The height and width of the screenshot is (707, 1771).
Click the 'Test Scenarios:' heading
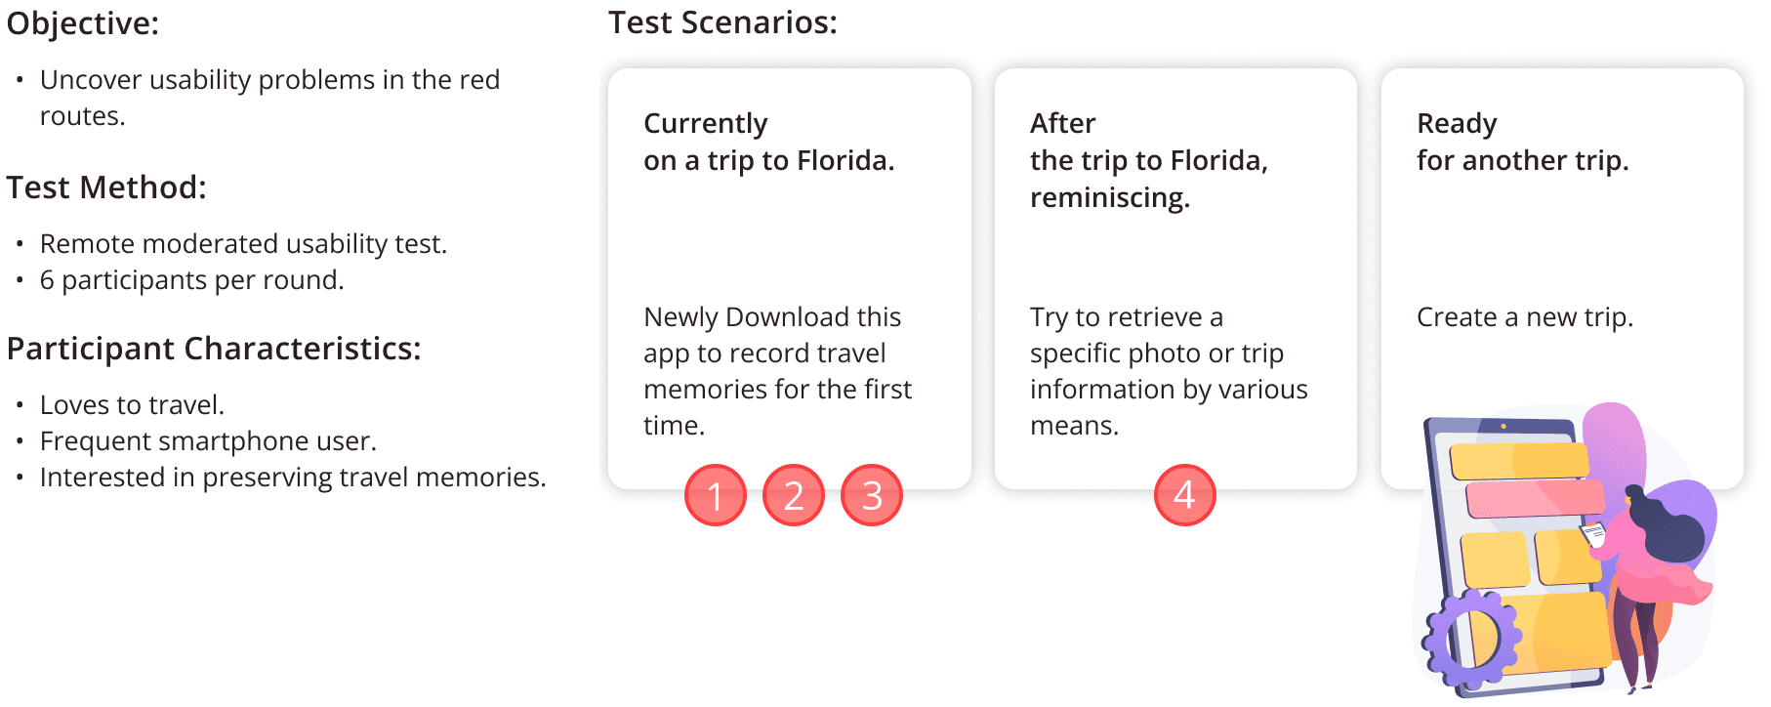(722, 22)
